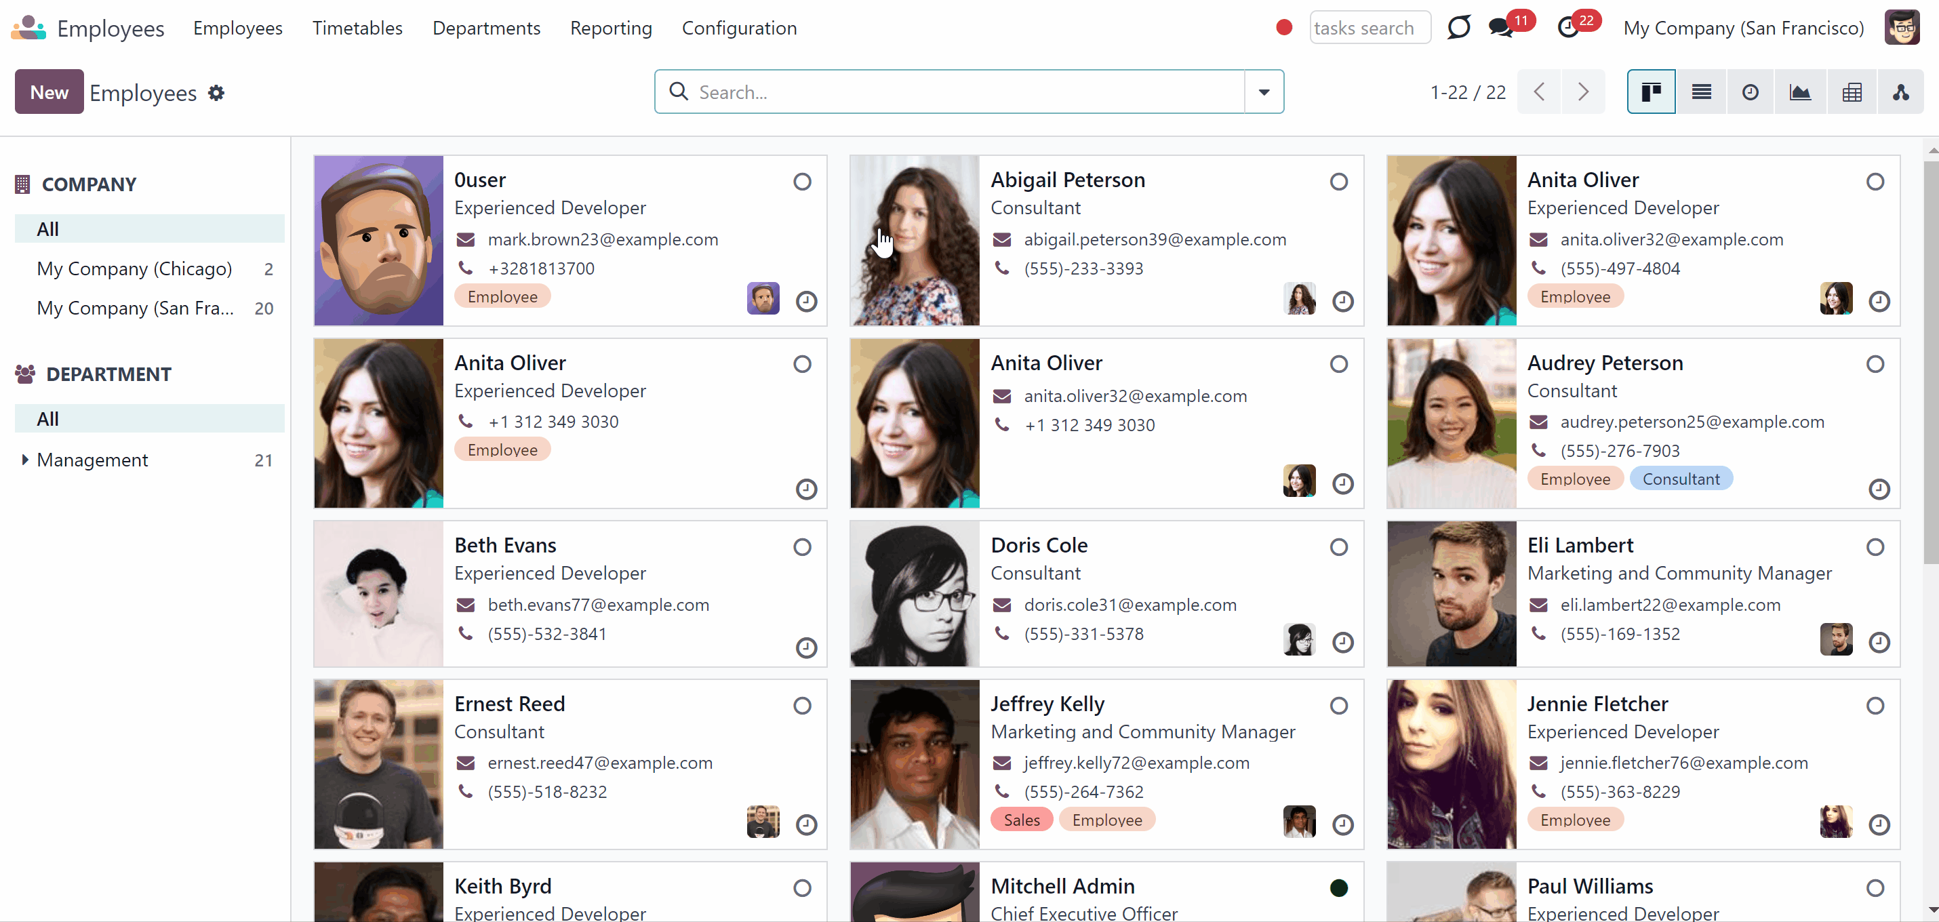The image size is (1939, 922).
Task: Open activity clock on Jeffrey Kelly card
Action: [1343, 825]
